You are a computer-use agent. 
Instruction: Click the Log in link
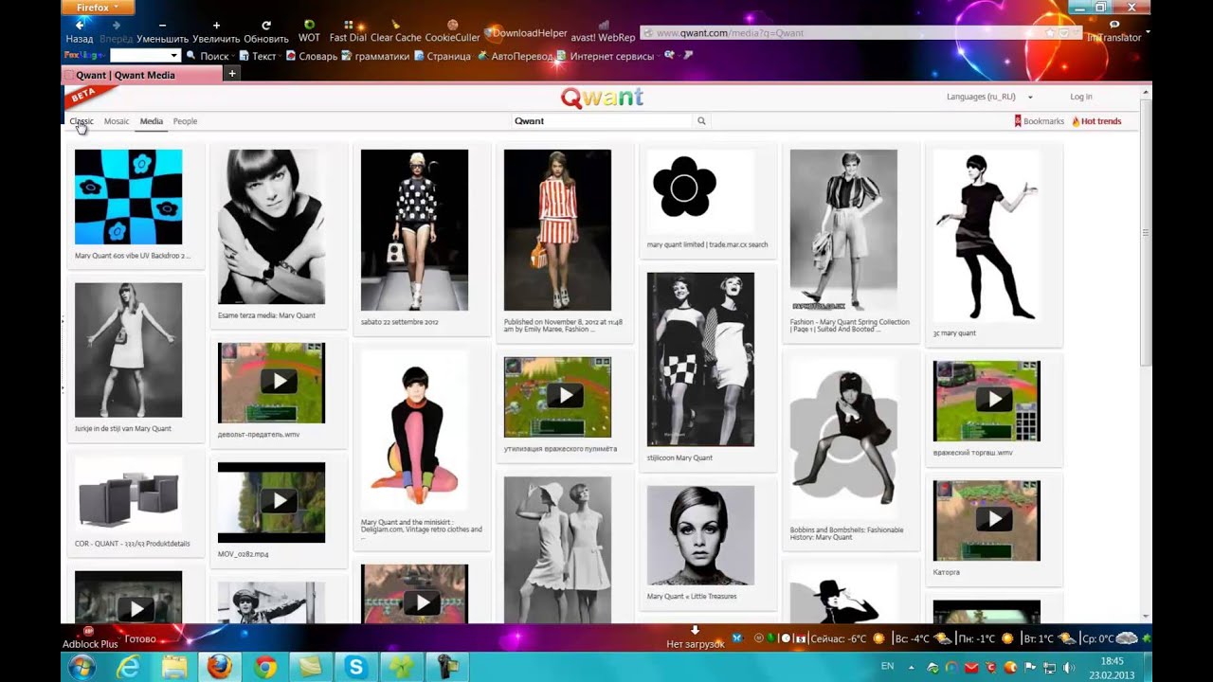(x=1081, y=97)
